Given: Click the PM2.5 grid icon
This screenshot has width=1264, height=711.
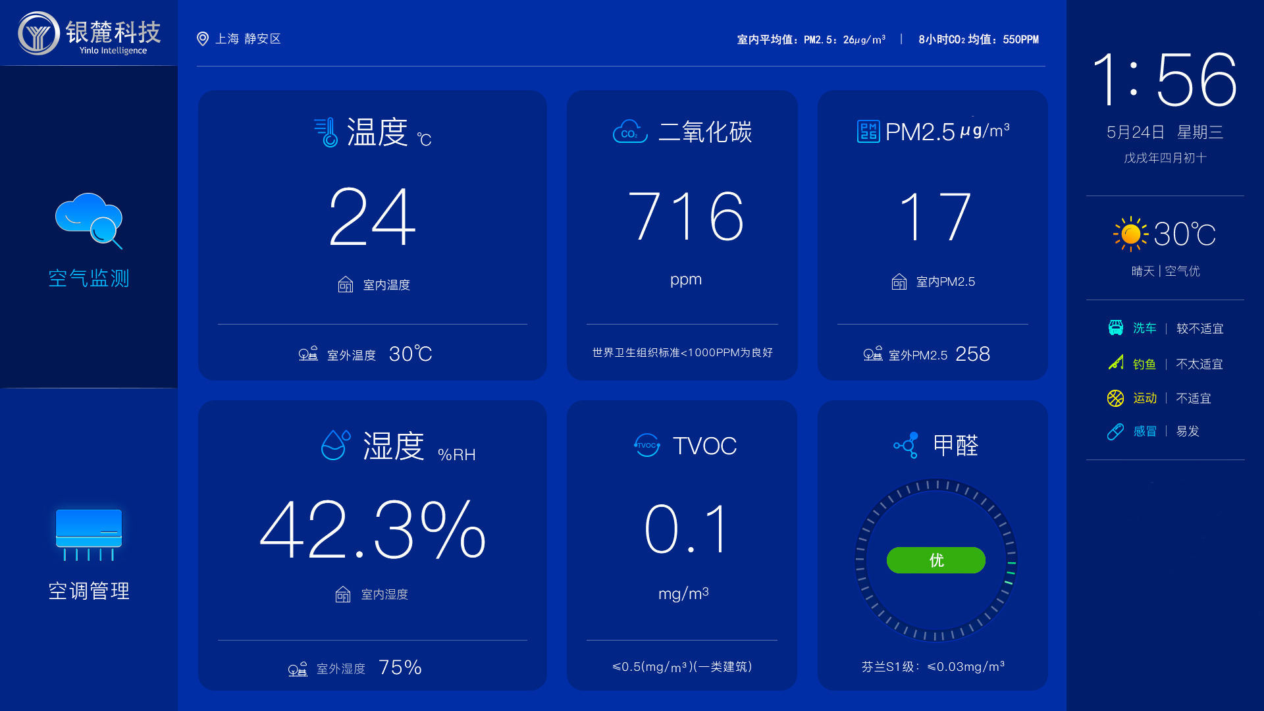Looking at the screenshot, I should coord(868,132).
